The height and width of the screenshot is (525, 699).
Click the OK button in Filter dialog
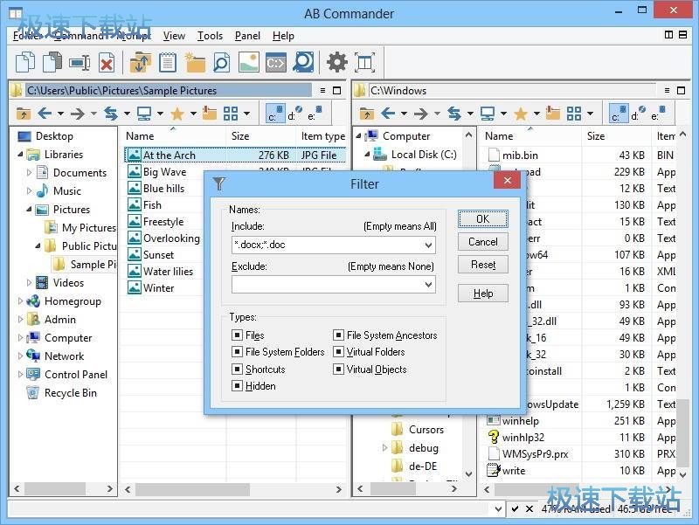coord(482,218)
